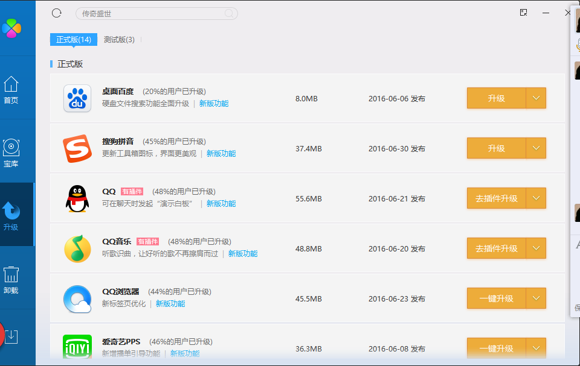Open 新版功能 link for 搜狗拼音

[x=221, y=154]
